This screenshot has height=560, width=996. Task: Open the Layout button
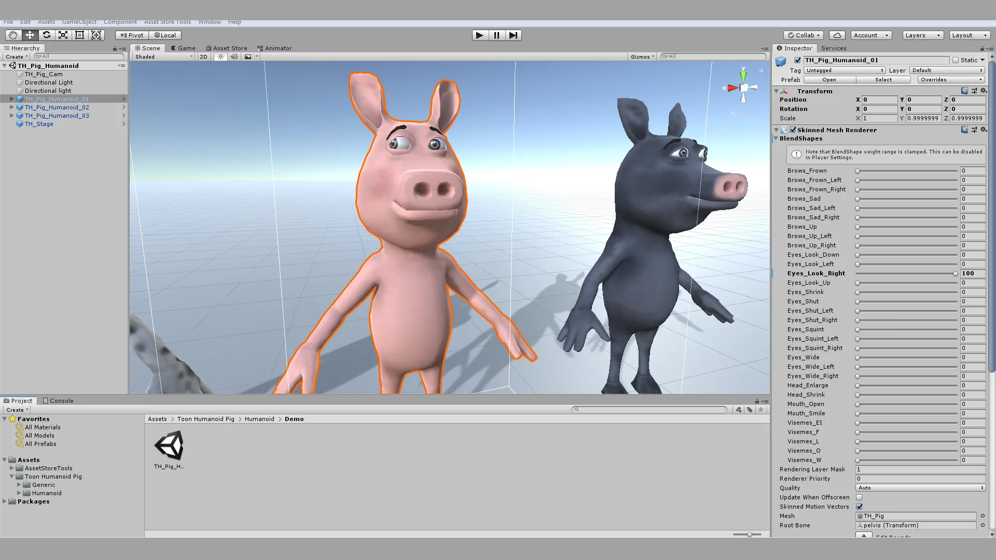pos(970,35)
